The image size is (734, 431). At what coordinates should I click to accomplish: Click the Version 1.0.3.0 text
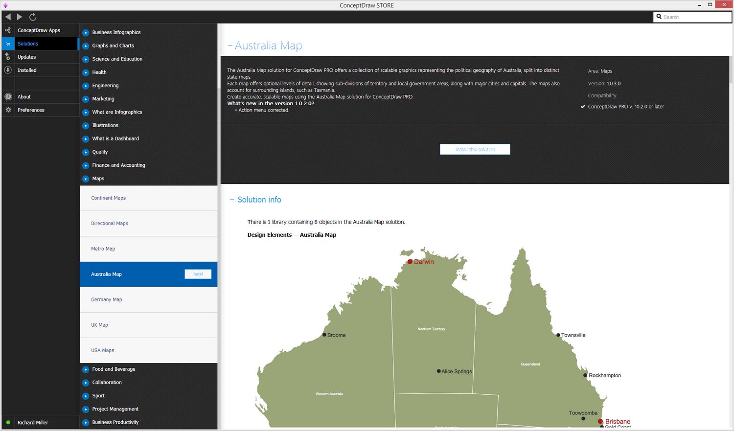(604, 84)
